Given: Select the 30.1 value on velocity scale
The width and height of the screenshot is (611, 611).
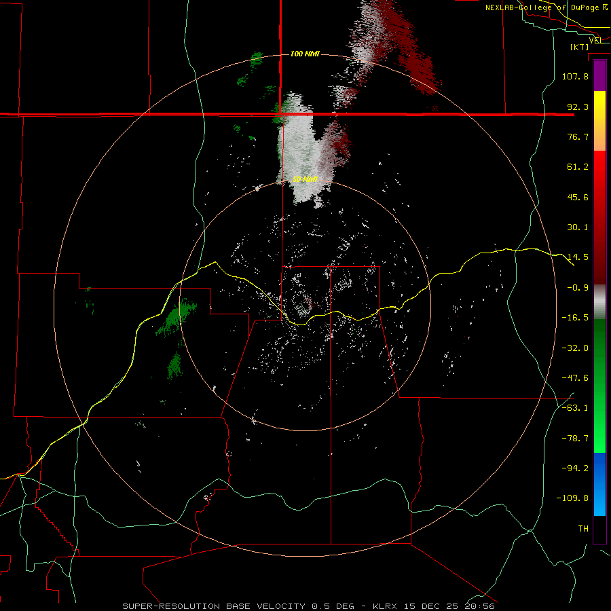Looking at the screenshot, I should pos(578,227).
